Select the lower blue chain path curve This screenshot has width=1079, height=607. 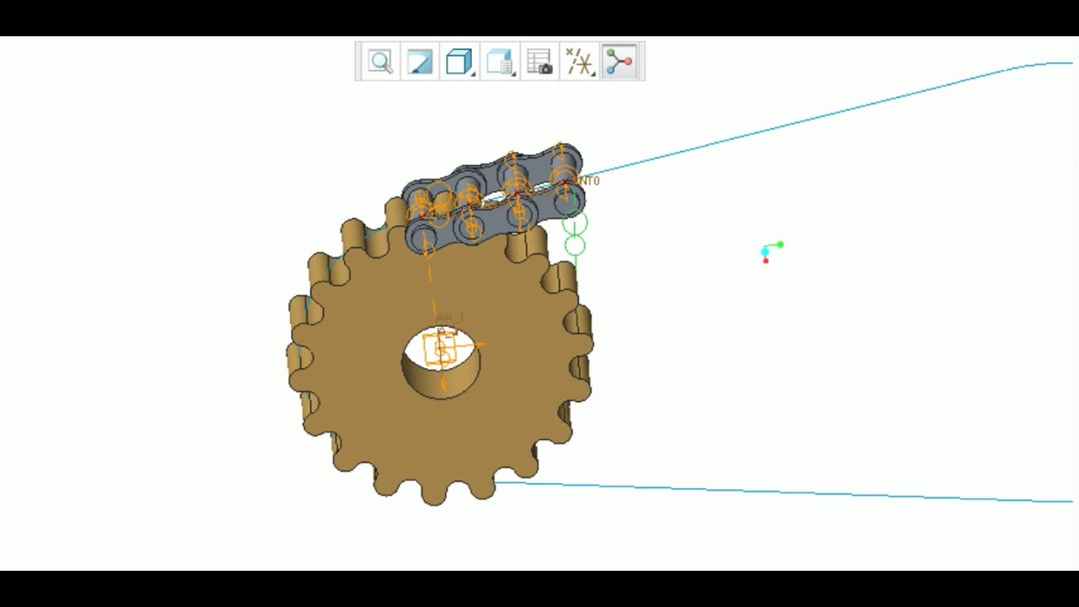pyautogui.click(x=784, y=492)
